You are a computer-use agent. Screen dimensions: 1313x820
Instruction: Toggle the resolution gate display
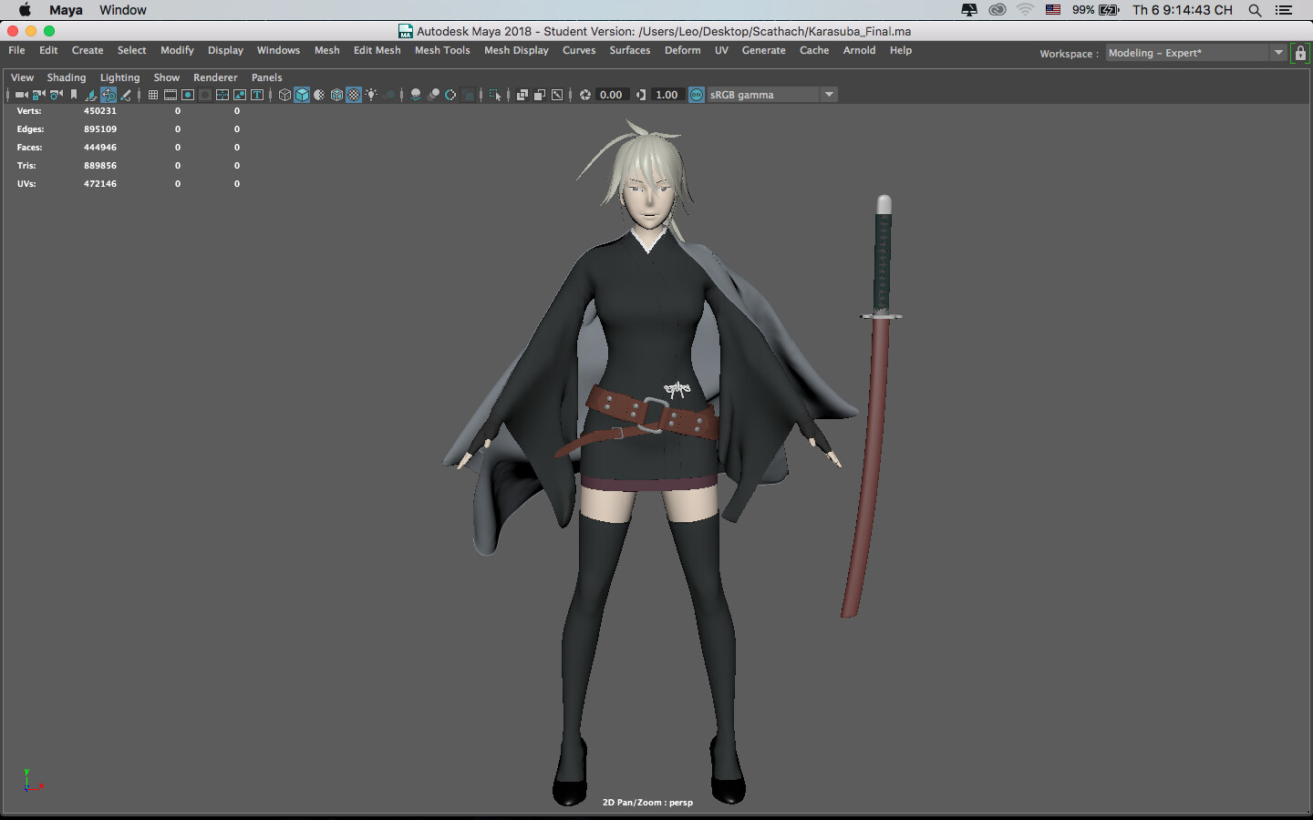point(188,95)
